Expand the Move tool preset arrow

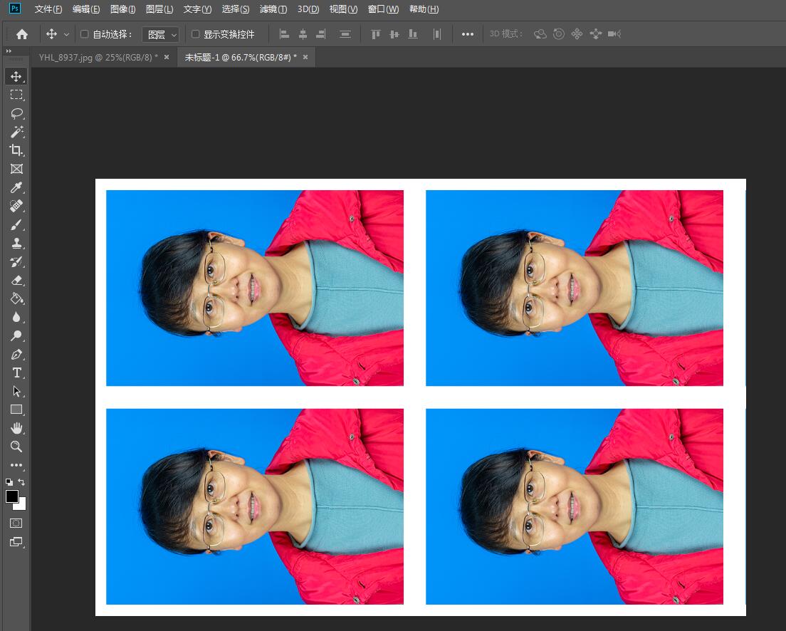67,34
